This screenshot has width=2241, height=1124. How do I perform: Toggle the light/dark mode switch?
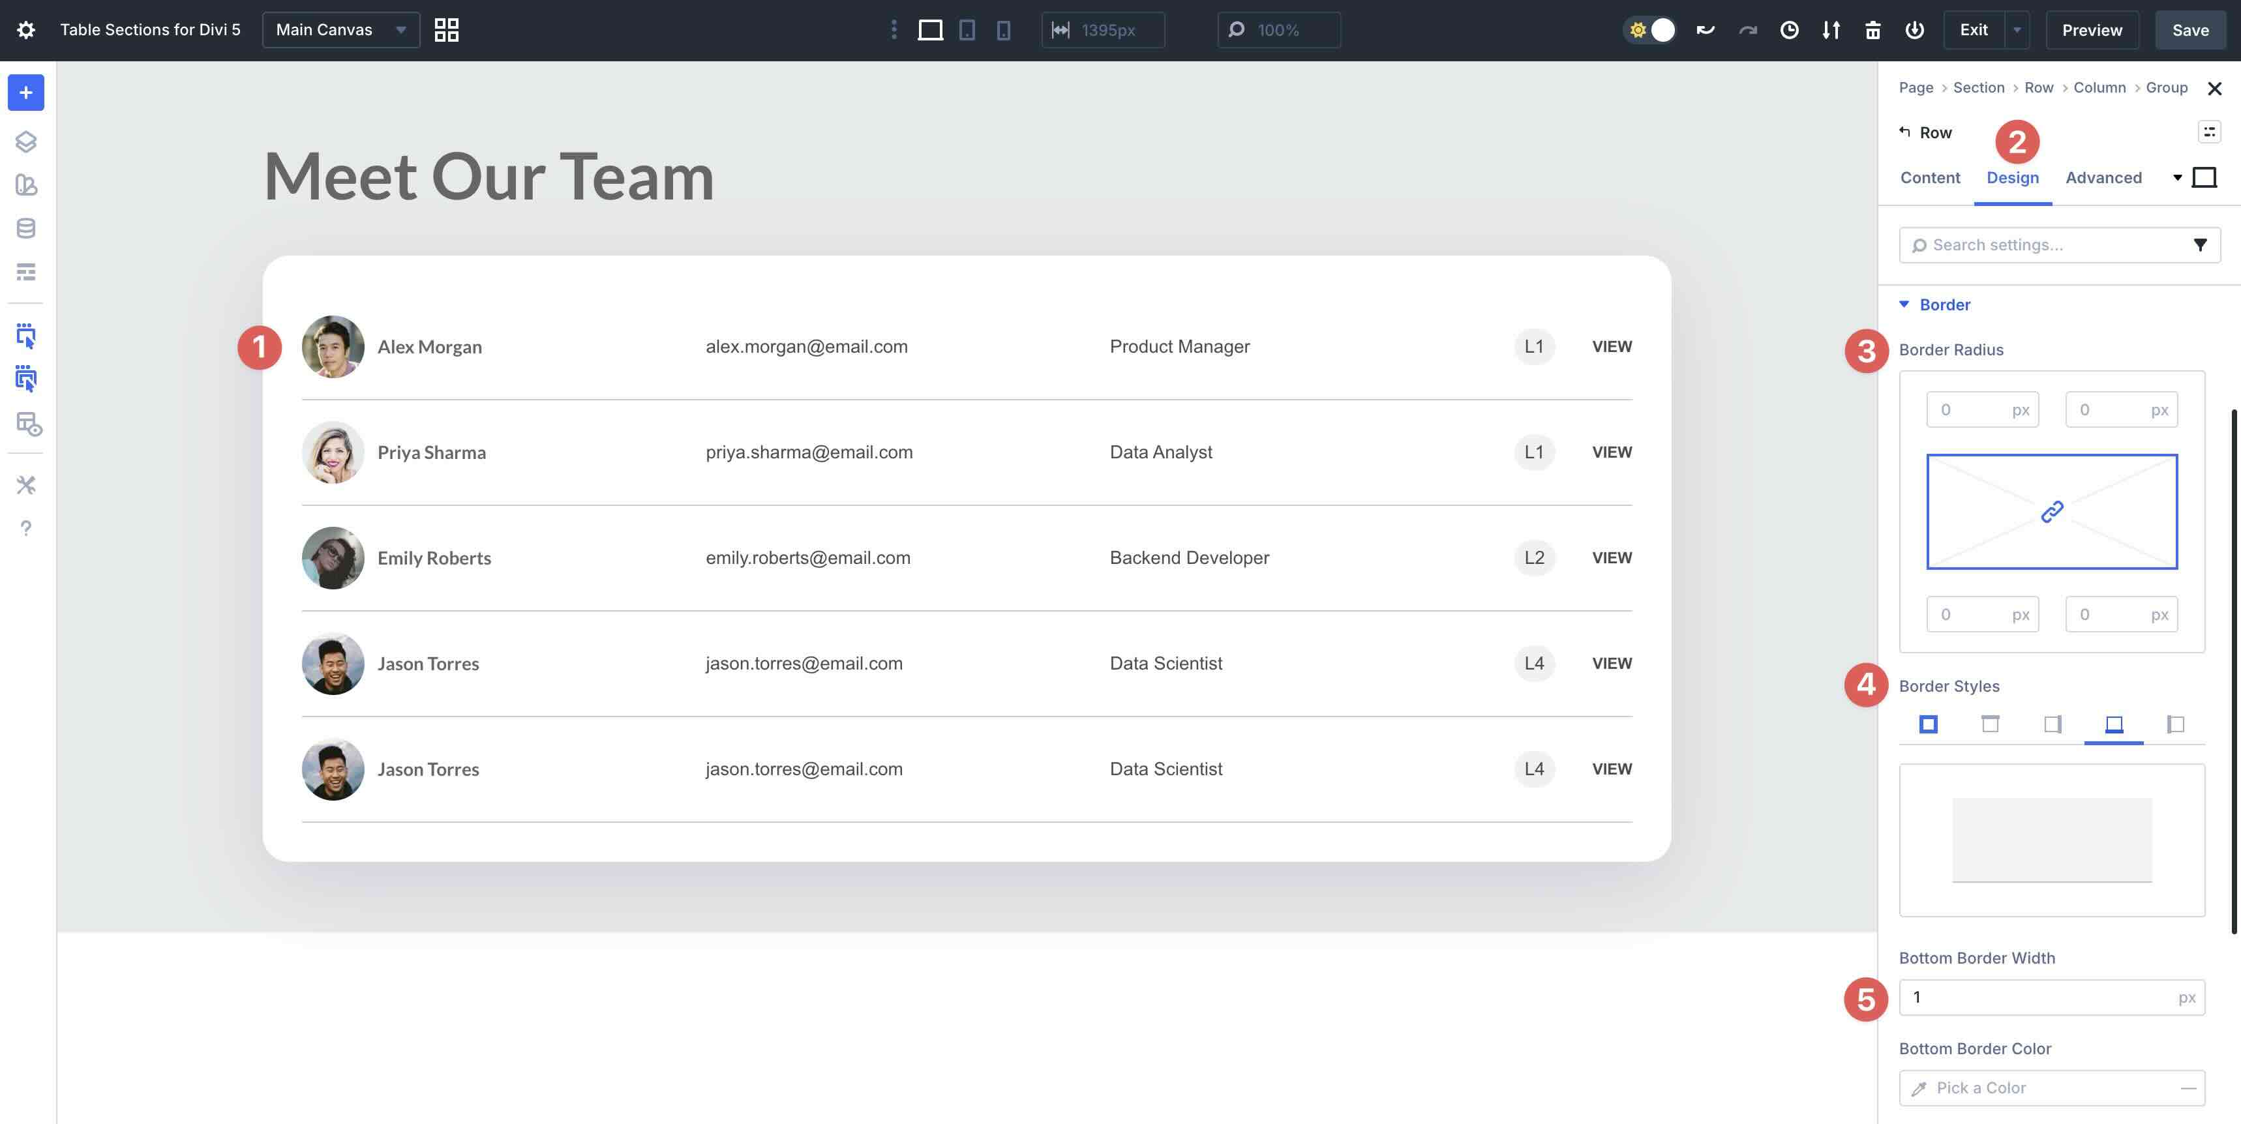[x=1650, y=29]
